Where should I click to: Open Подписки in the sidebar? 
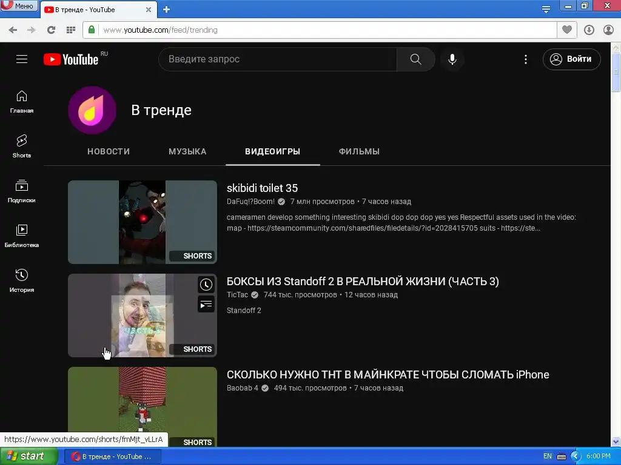(22, 191)
